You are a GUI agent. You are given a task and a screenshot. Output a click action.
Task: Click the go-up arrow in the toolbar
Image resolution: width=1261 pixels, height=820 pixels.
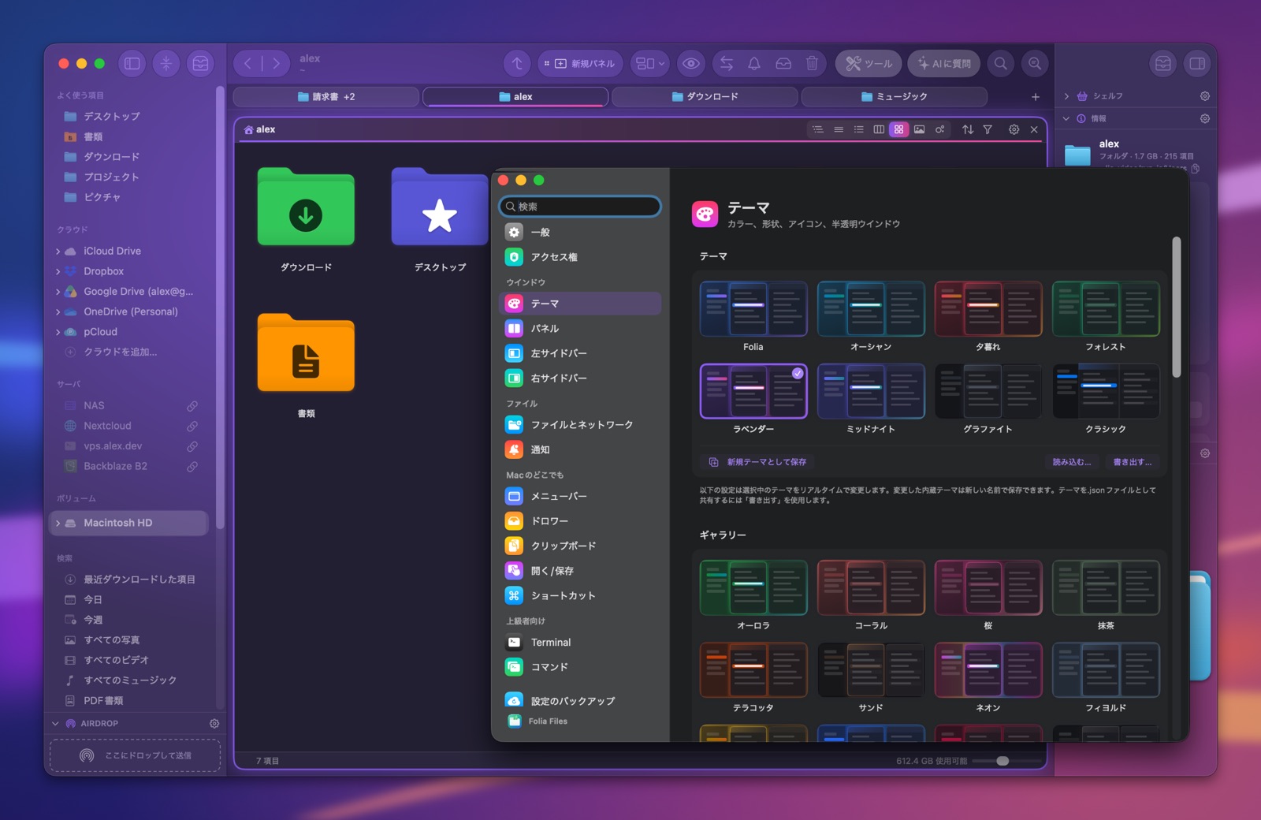tap(517, 64)
